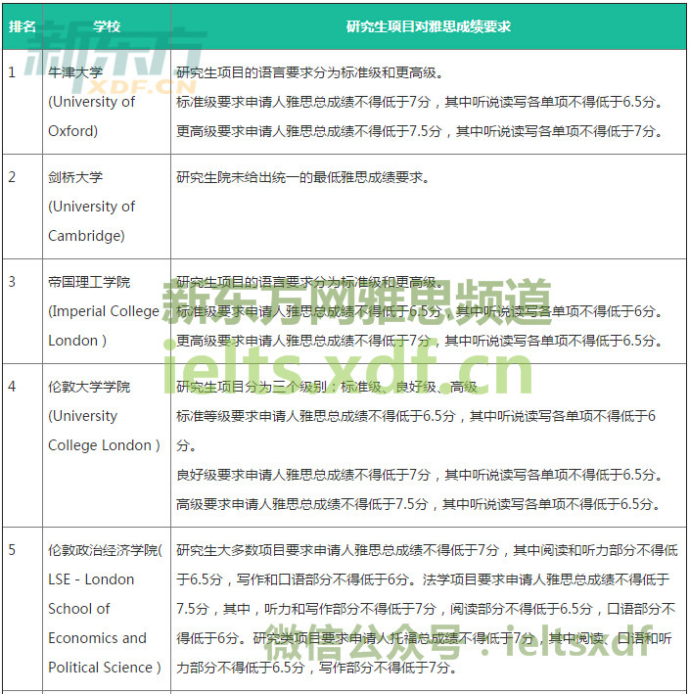Click the text Political Science )
Image resolution: width=689 pixels, height=694 pixels.
105,667
